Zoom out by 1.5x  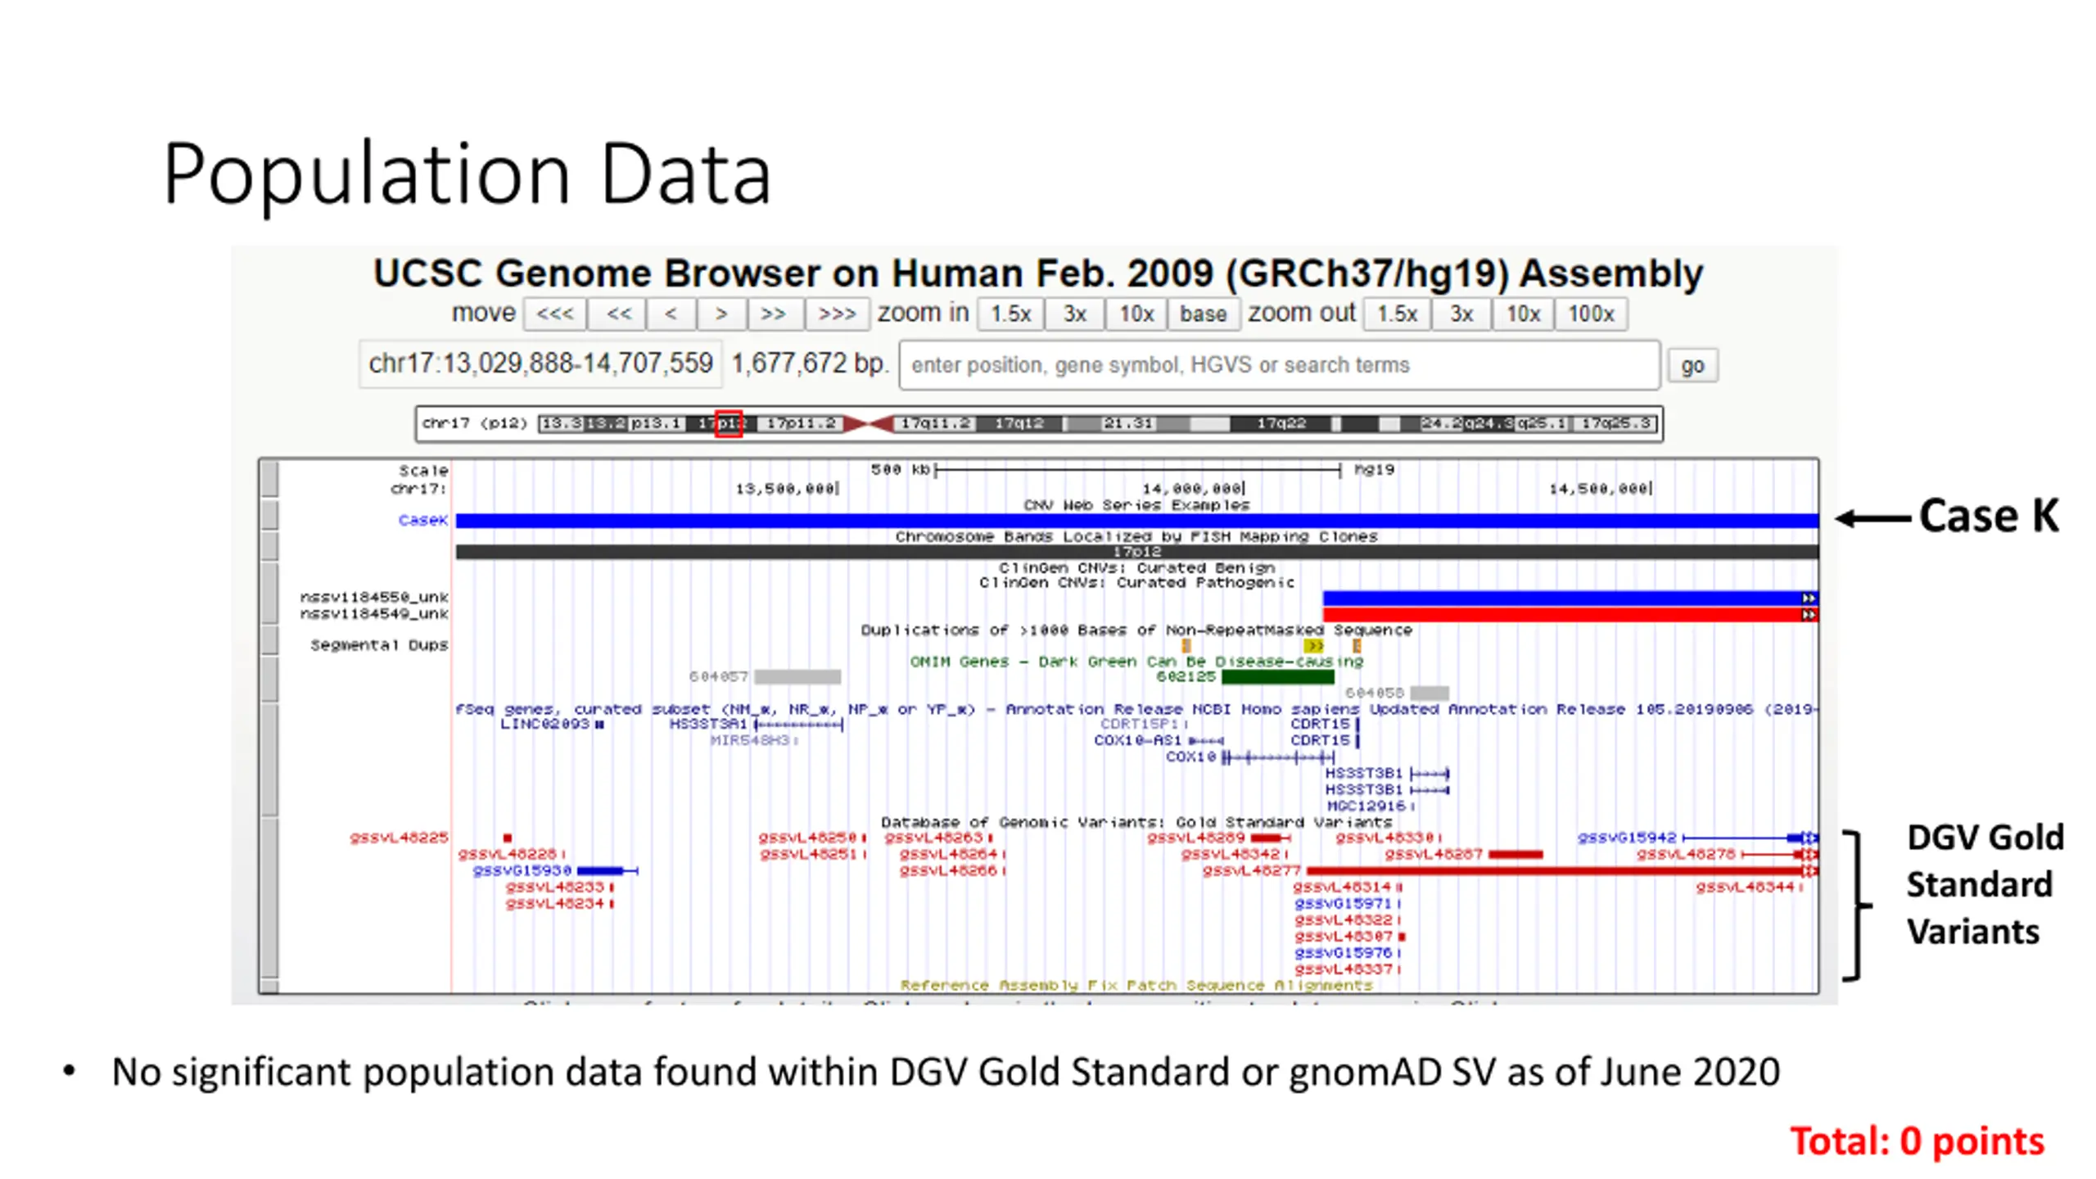(x=1397, y=314)
